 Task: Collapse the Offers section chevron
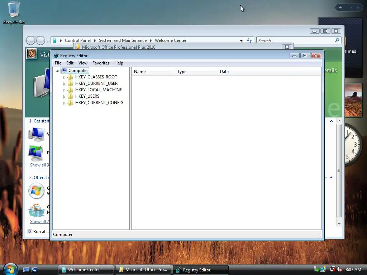[331, 178]
